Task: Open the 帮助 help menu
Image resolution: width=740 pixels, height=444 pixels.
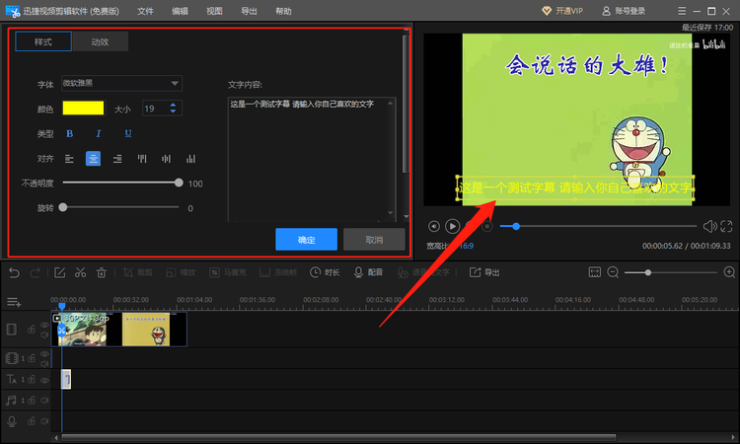Action: (x=283, y=11)
